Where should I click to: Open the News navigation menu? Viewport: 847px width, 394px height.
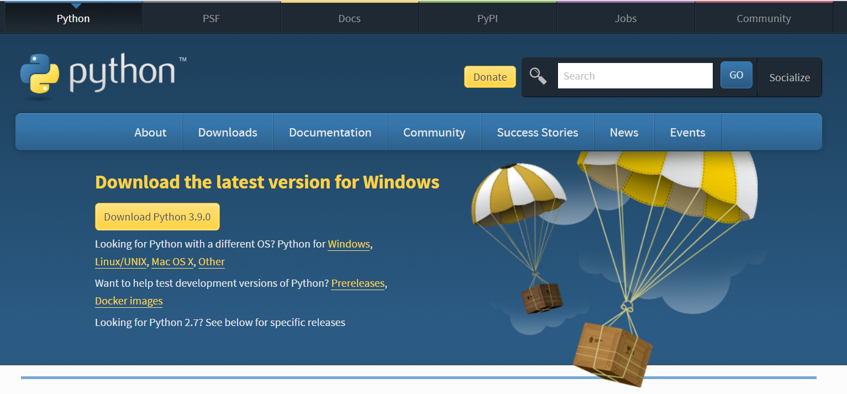(x=624, y=132)
